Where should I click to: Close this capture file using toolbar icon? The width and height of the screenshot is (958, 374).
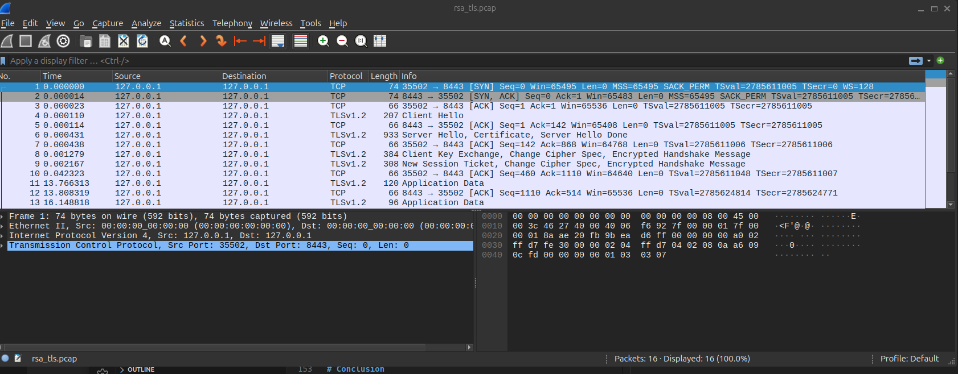pyautogui.click(x=124, y=41)
